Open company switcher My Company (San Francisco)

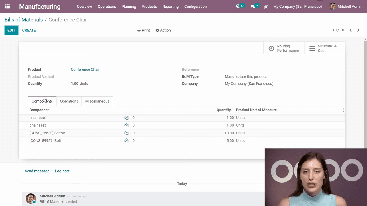(x=297, y=7)
